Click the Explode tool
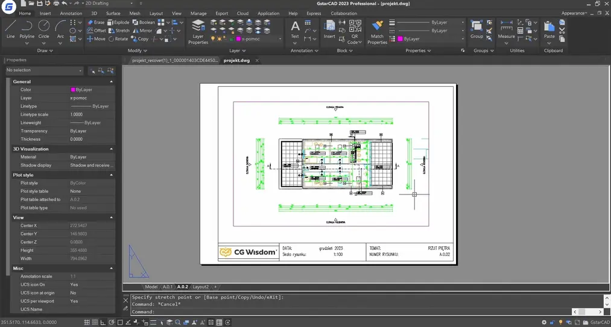 point(118,22)
